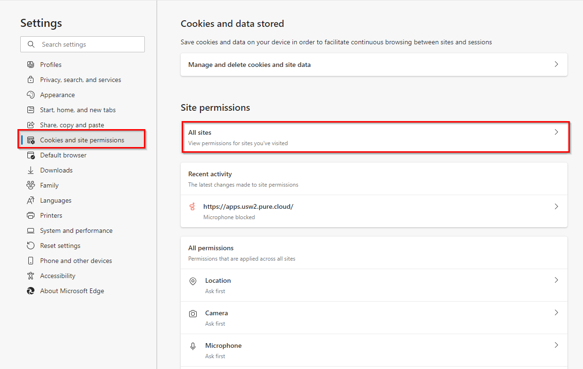
Task: Click the Microsoft Edge logo icon
Action: pos(31,291)
